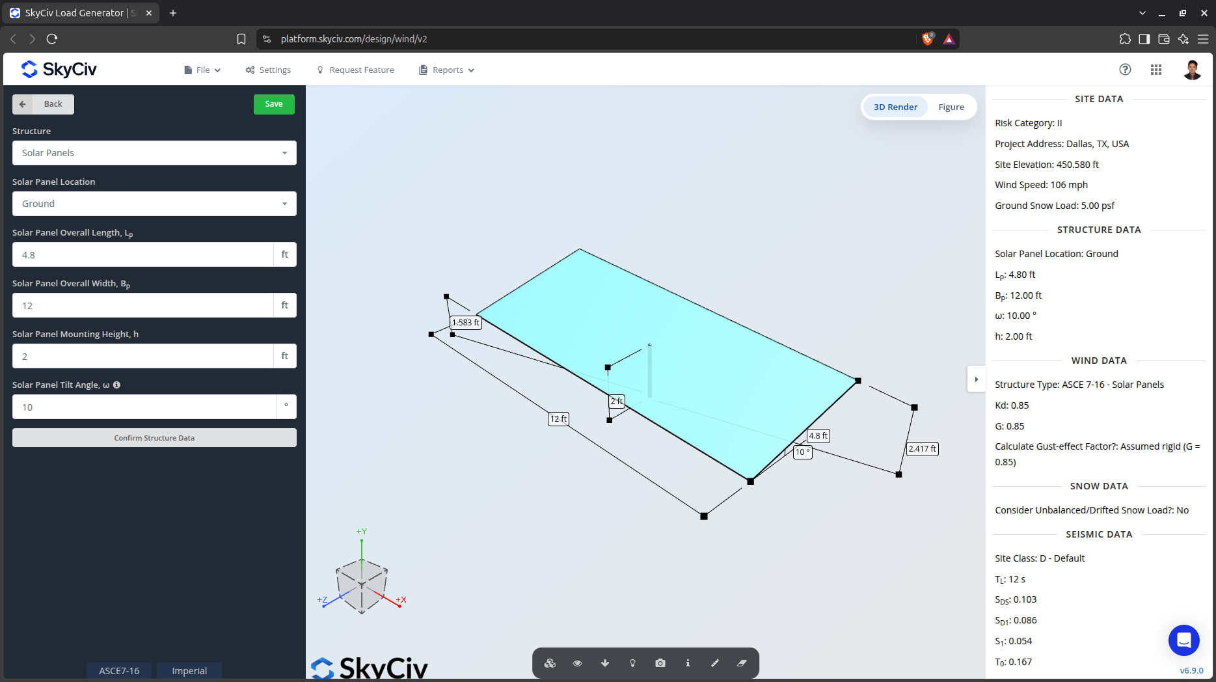Click the cubes icon in the render toolbar
1216x682 pixels.
coord(550,663)
